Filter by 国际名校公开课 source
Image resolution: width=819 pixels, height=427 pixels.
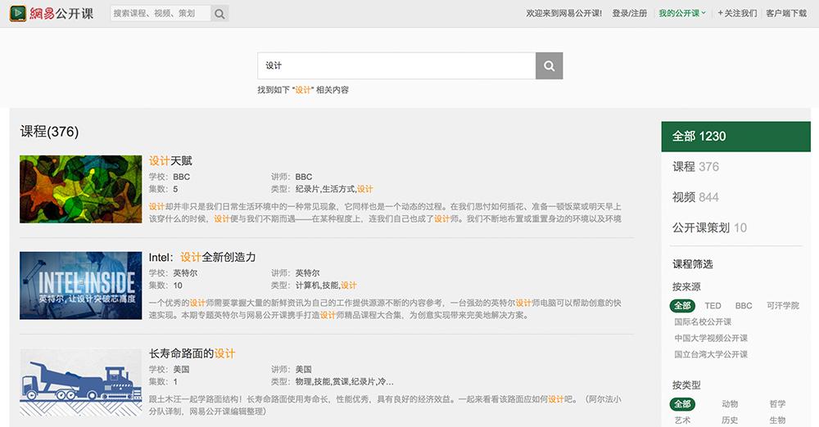coord(703,322)
